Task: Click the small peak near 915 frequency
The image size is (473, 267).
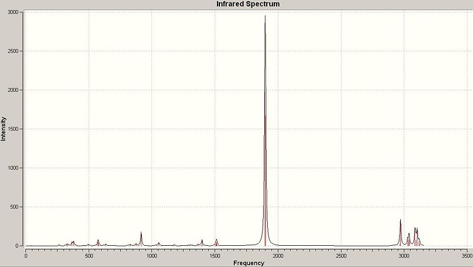Action: click(x=141, y=239)
